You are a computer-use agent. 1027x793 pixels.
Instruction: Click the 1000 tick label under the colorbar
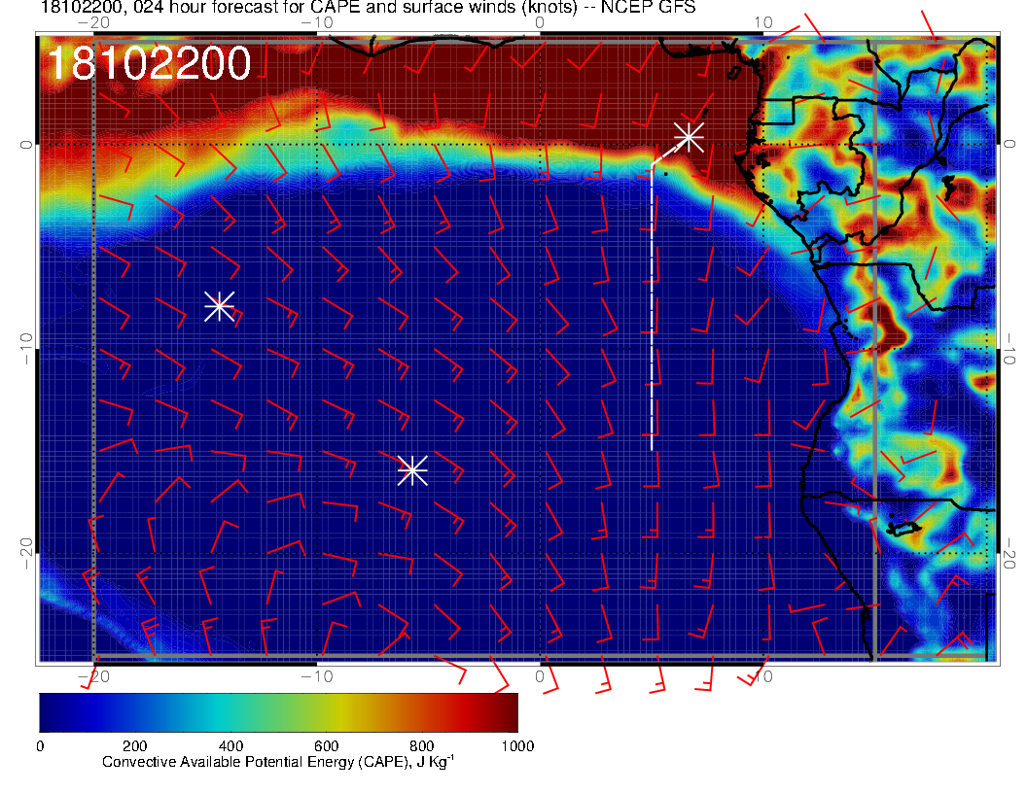tap(517, 746)
